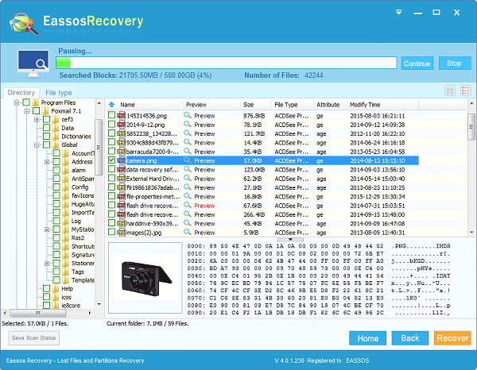Check the 2014-9-12.png file checkbox
The width and height of the screenshot is (477, 370).
coord(111,124)
